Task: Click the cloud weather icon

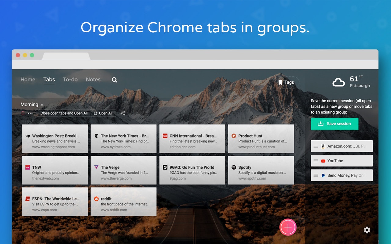Action: (338, 82)
